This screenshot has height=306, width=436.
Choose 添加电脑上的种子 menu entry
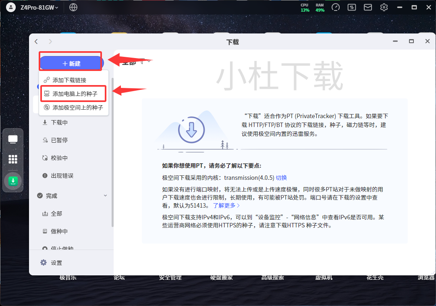(x=75, y=94)
